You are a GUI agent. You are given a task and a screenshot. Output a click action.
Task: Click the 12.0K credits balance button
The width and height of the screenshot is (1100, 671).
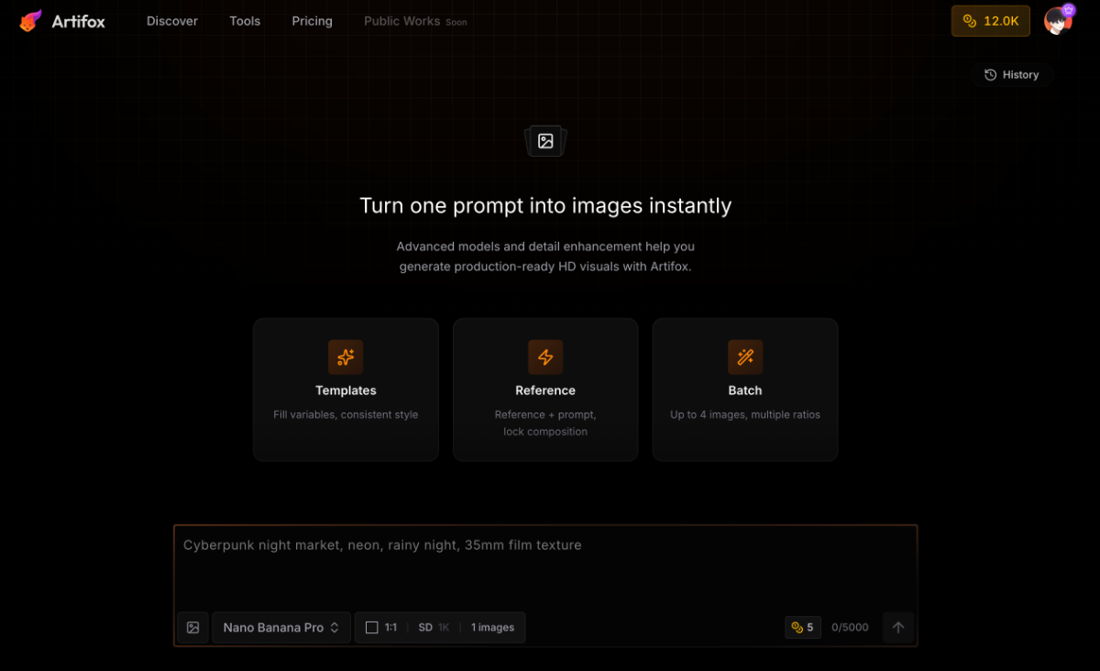pyautogui.click(x=991, y=21)
